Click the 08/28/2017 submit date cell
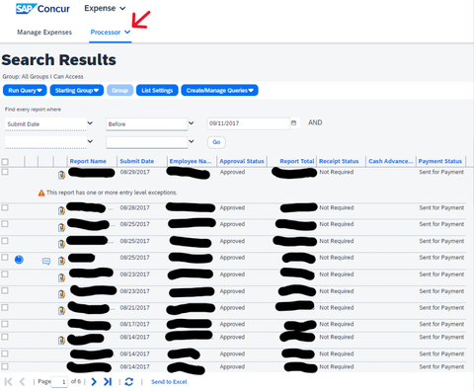This screenshot has width=474, height=391. tap(135, 207)
